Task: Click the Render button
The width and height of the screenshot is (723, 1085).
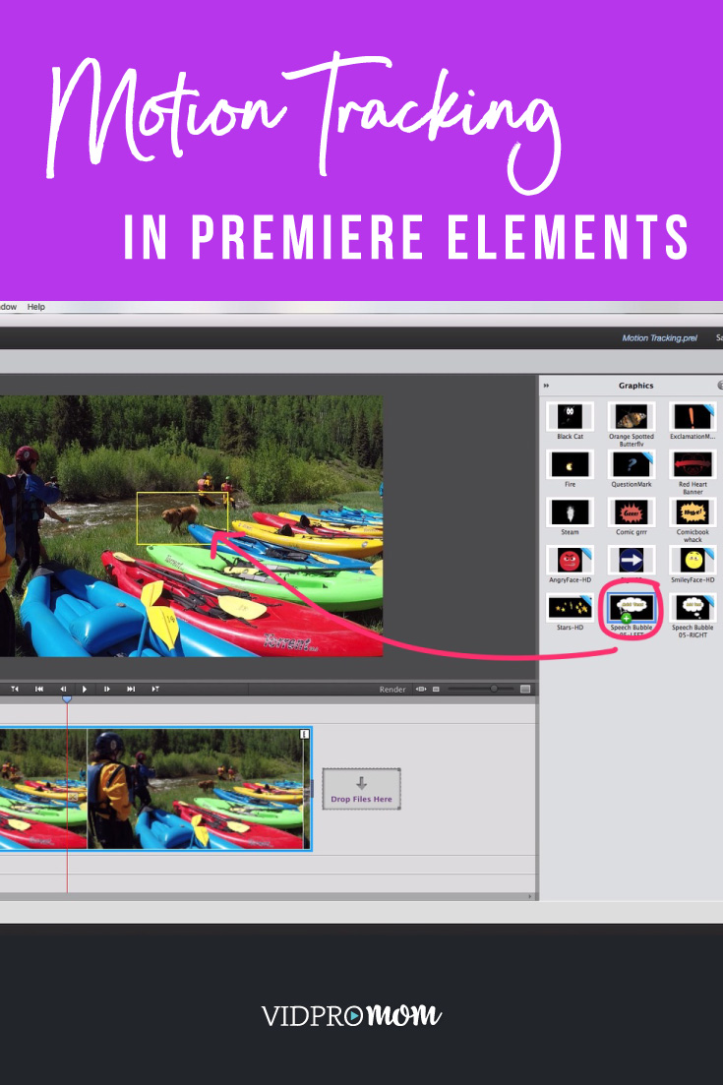Action: click(392, 690)
